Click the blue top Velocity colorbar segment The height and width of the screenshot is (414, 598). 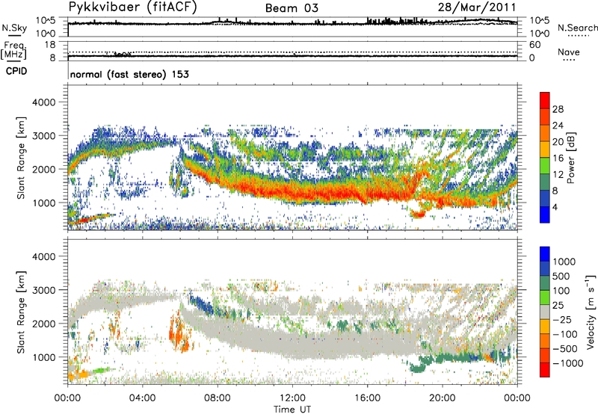pyautogui.click(x=545, y=254)
